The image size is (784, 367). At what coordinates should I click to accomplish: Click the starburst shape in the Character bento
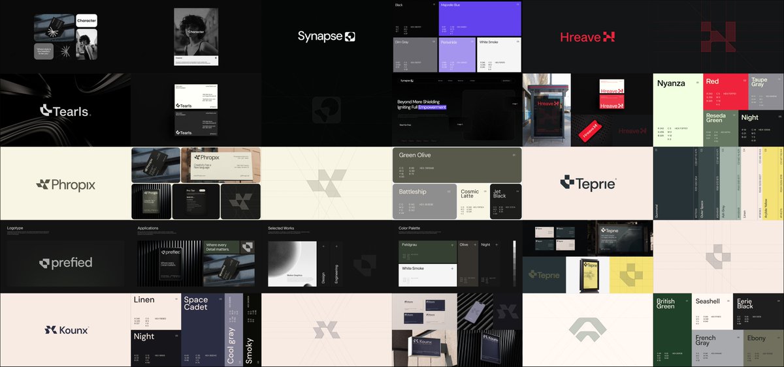click(x=65, y=51)
